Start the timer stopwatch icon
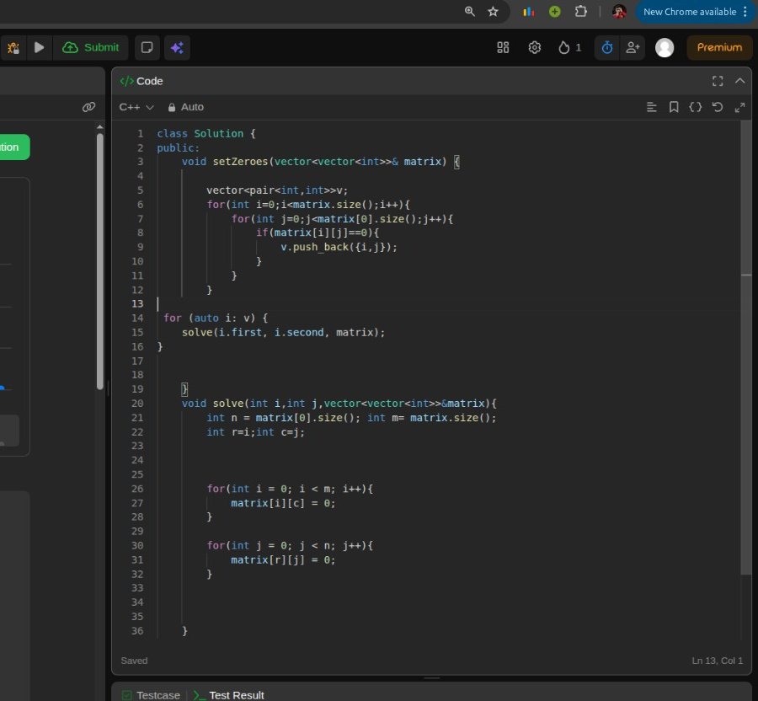The width and height of the screenshot is (758, 701). pyautogui.click(x=607, y=47)
